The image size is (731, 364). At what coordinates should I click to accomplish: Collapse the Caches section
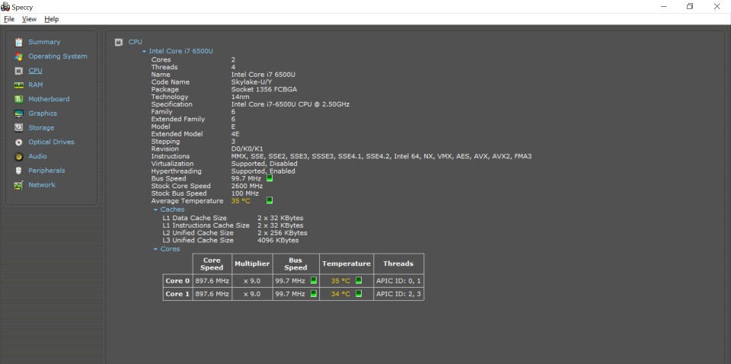[155, 209]
